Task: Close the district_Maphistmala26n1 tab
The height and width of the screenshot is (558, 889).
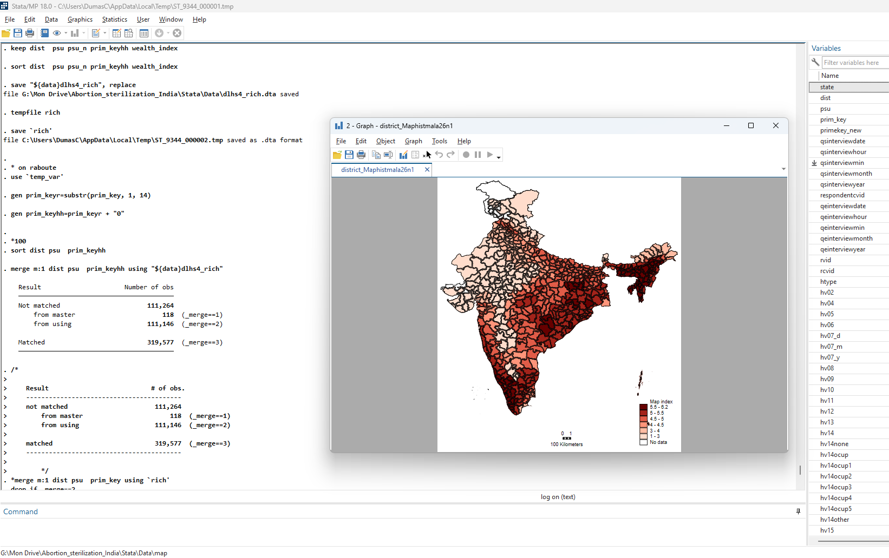Action: tap(427, 170)
